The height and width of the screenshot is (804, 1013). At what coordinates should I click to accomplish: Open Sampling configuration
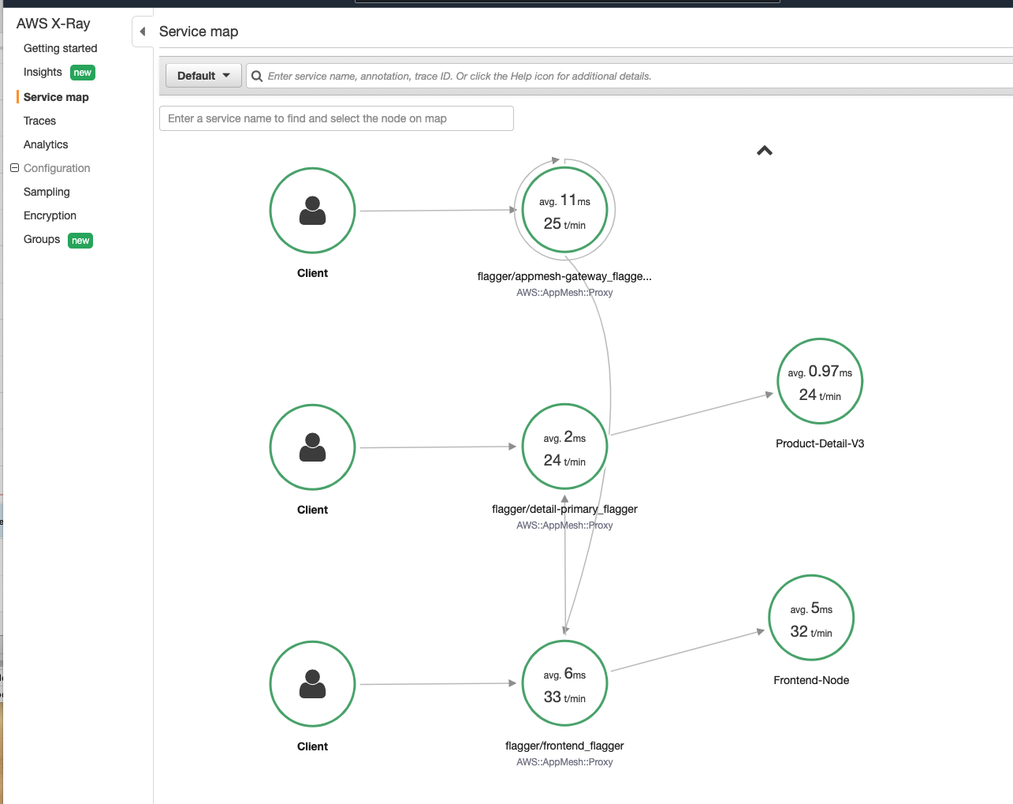[x=47, y=192]
